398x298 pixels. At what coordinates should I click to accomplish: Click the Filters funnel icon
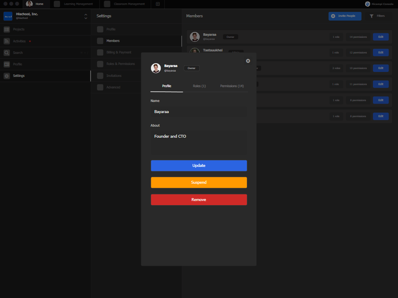(371, 16)
